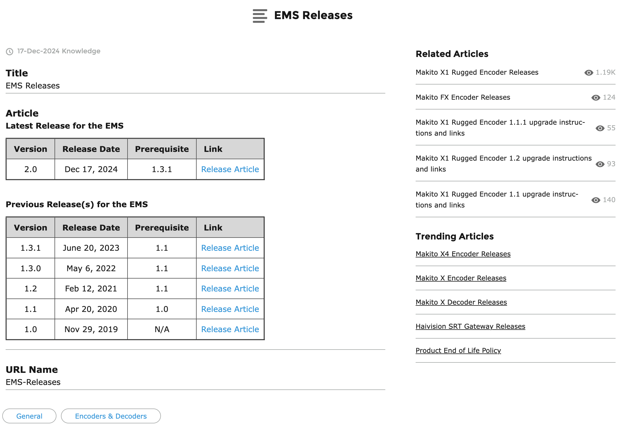The image size is (624, 429).
Task: Go to Makito X4 Encoder Releases trending article
Action: click(x=463, y=254)
